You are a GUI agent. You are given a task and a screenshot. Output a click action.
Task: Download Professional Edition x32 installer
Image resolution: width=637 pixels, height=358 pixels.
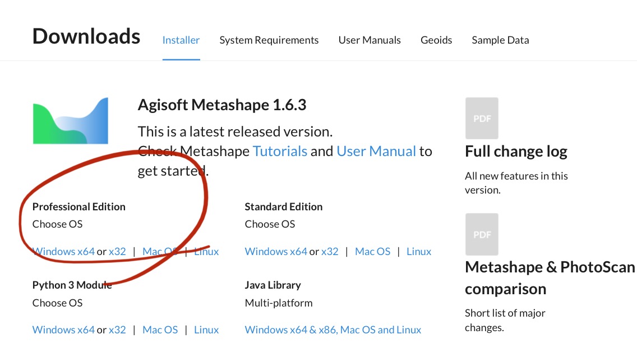point(117,252)
